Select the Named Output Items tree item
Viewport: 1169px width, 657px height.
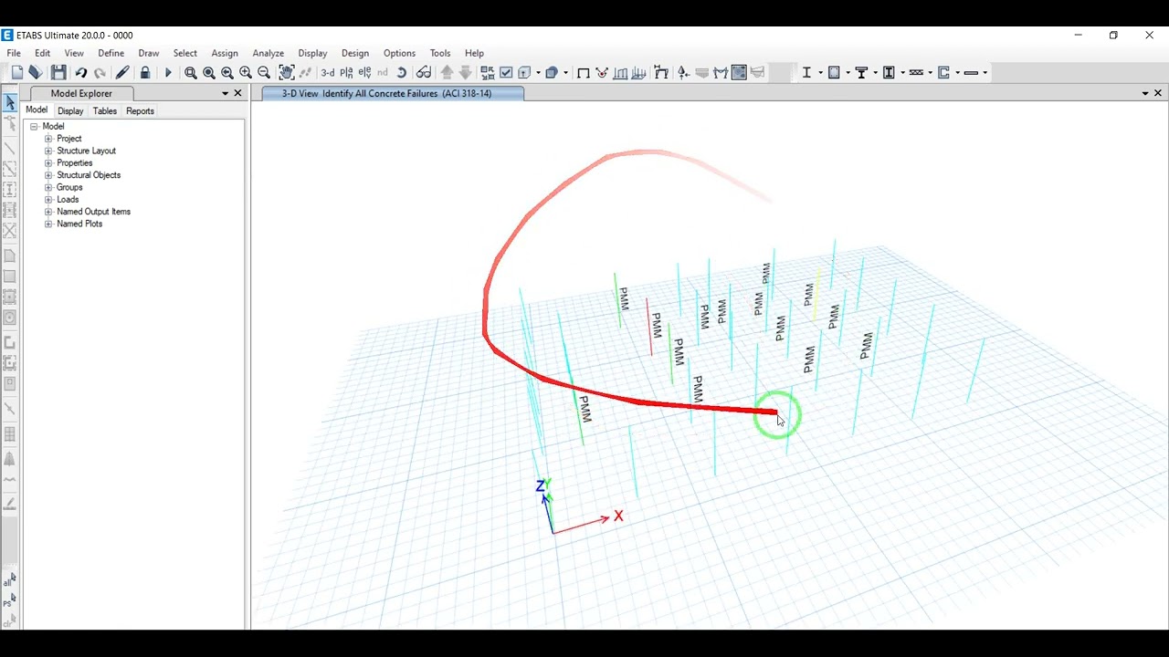pyautogui.click(x=93, y=212)
